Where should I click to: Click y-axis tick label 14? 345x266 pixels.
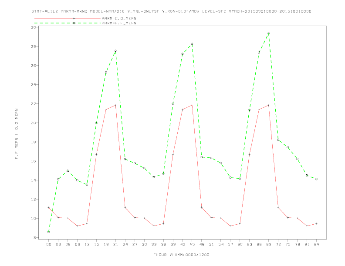pyautogui.click(x=34, y=180)
